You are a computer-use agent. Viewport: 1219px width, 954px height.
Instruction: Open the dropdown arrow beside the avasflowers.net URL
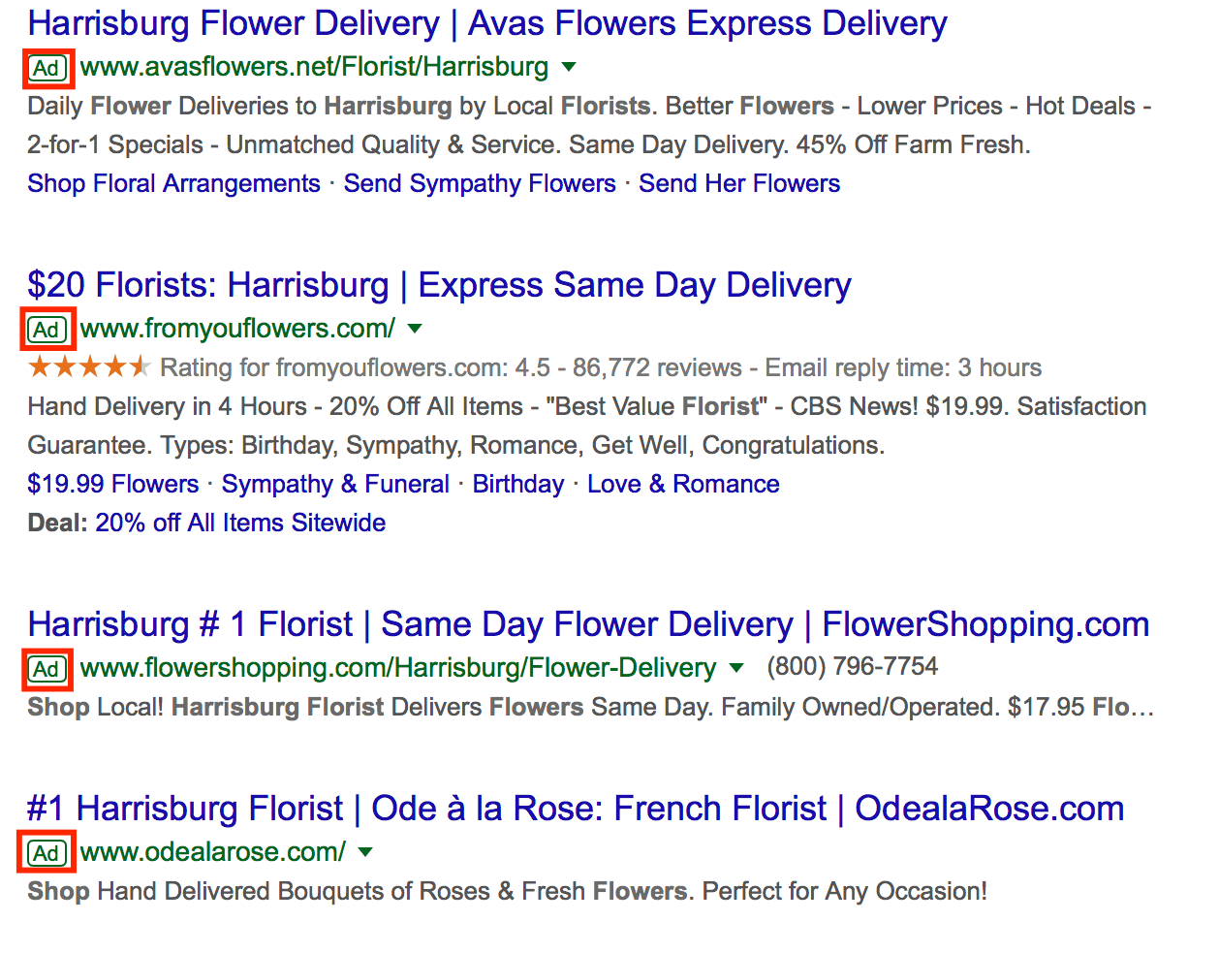coord(569,68)
